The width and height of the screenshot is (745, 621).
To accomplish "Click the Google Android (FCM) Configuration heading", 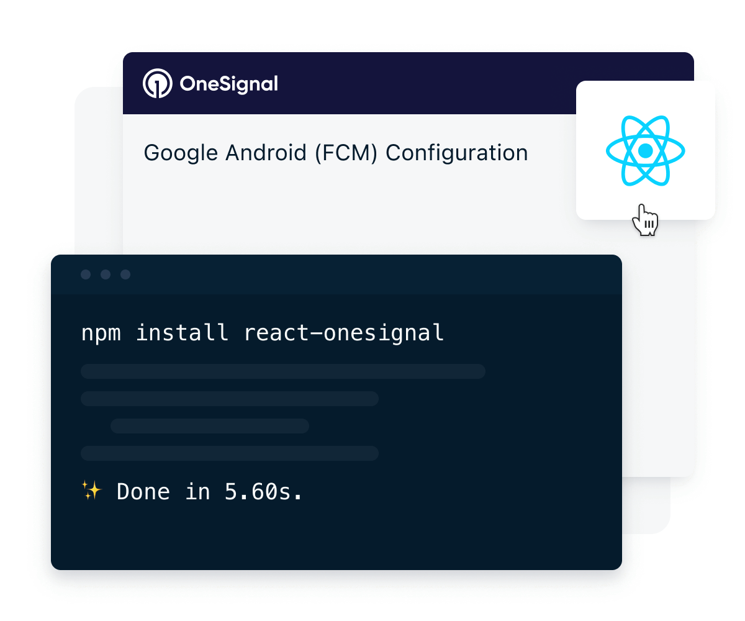I will (336, 152).
